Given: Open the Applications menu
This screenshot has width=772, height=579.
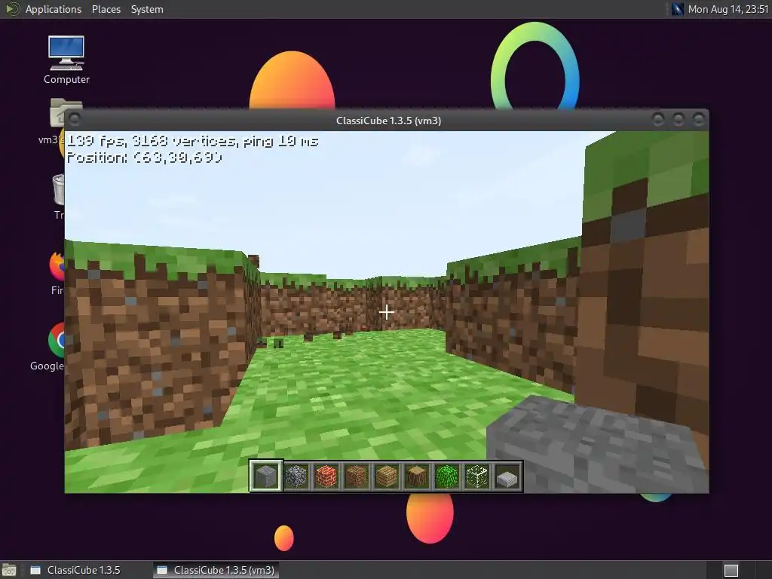Looking at the screenshot, I should pos(54,9).
